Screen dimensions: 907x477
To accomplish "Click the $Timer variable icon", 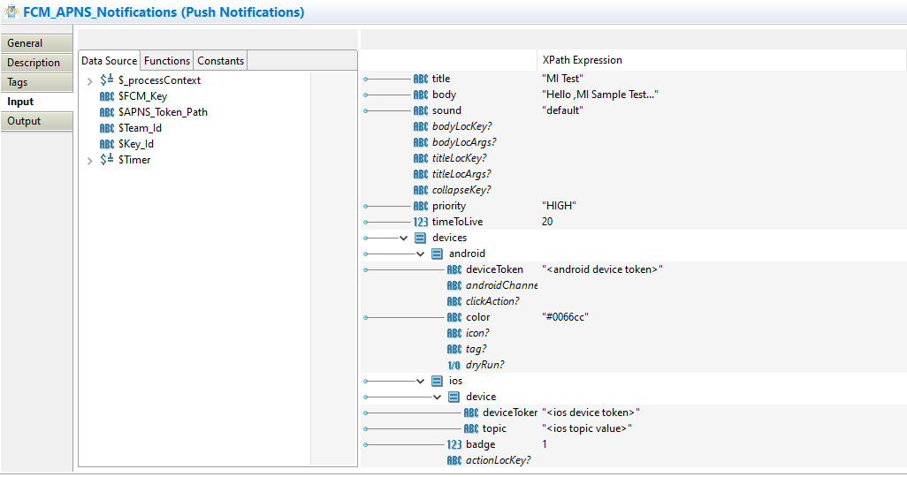I will (107, 160).
